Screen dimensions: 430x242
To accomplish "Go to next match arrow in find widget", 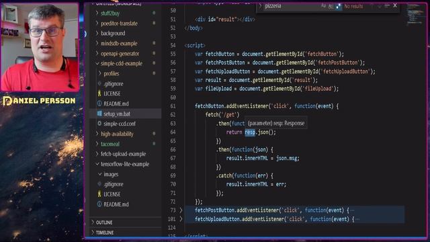I will [x=379, y=6].
